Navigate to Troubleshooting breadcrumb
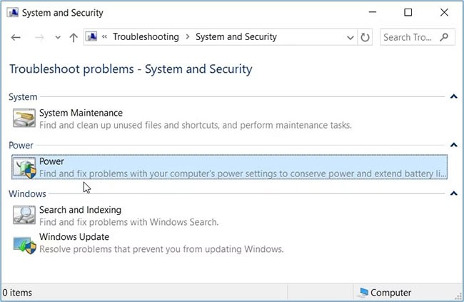This screenshot has height=302, width=464. [x=146, y=37]
